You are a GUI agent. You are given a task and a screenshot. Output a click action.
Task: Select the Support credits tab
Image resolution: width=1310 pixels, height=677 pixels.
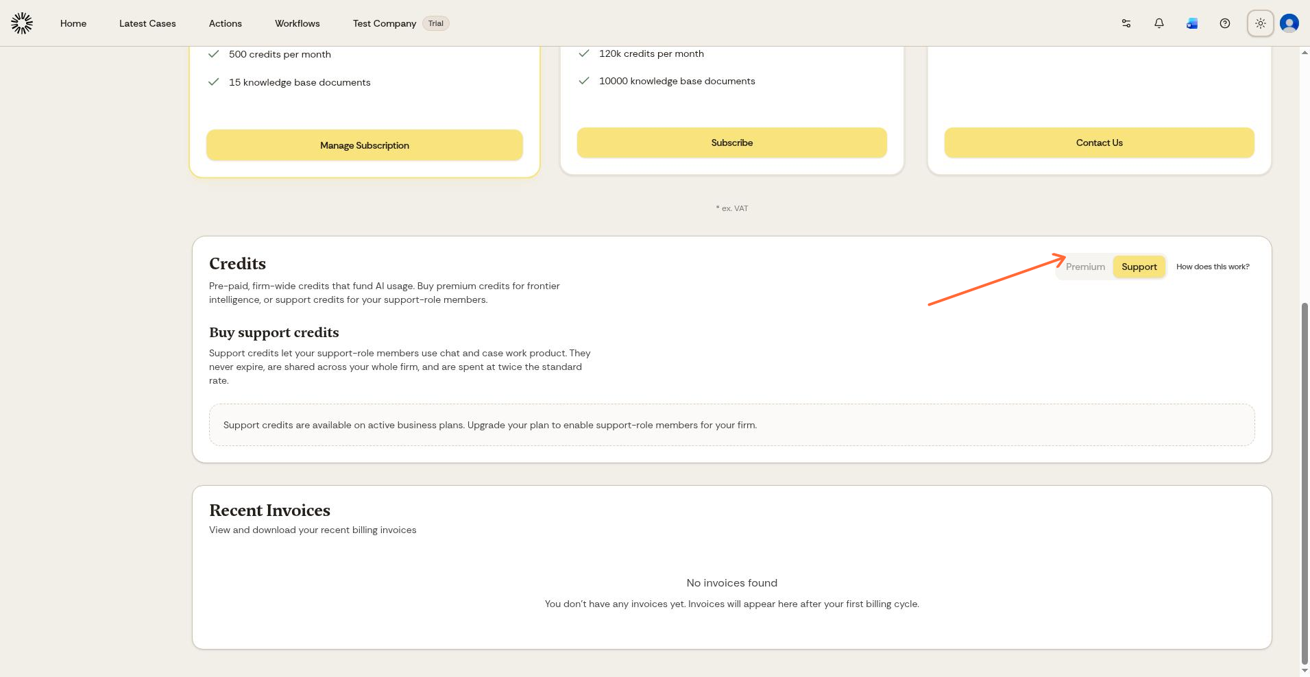(1139, 267)
